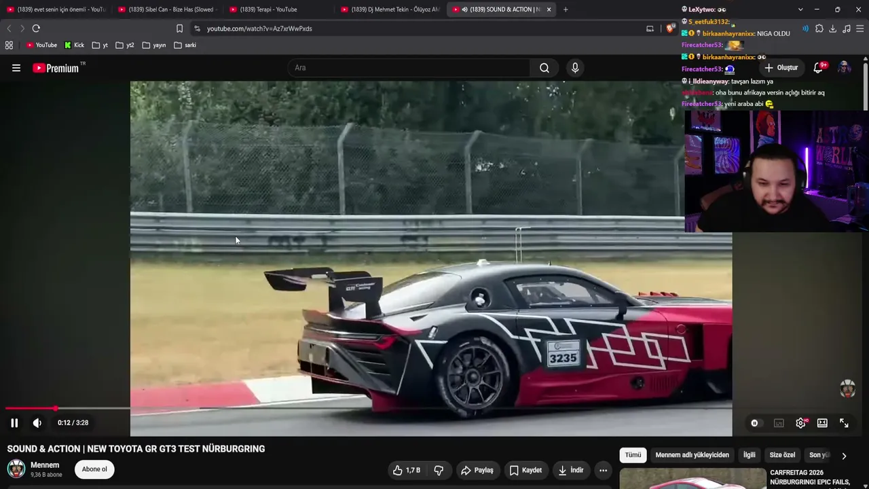Viewport: 869px width, 489px height.
Task: Download the video with İndir
Action: pos(571,470)
